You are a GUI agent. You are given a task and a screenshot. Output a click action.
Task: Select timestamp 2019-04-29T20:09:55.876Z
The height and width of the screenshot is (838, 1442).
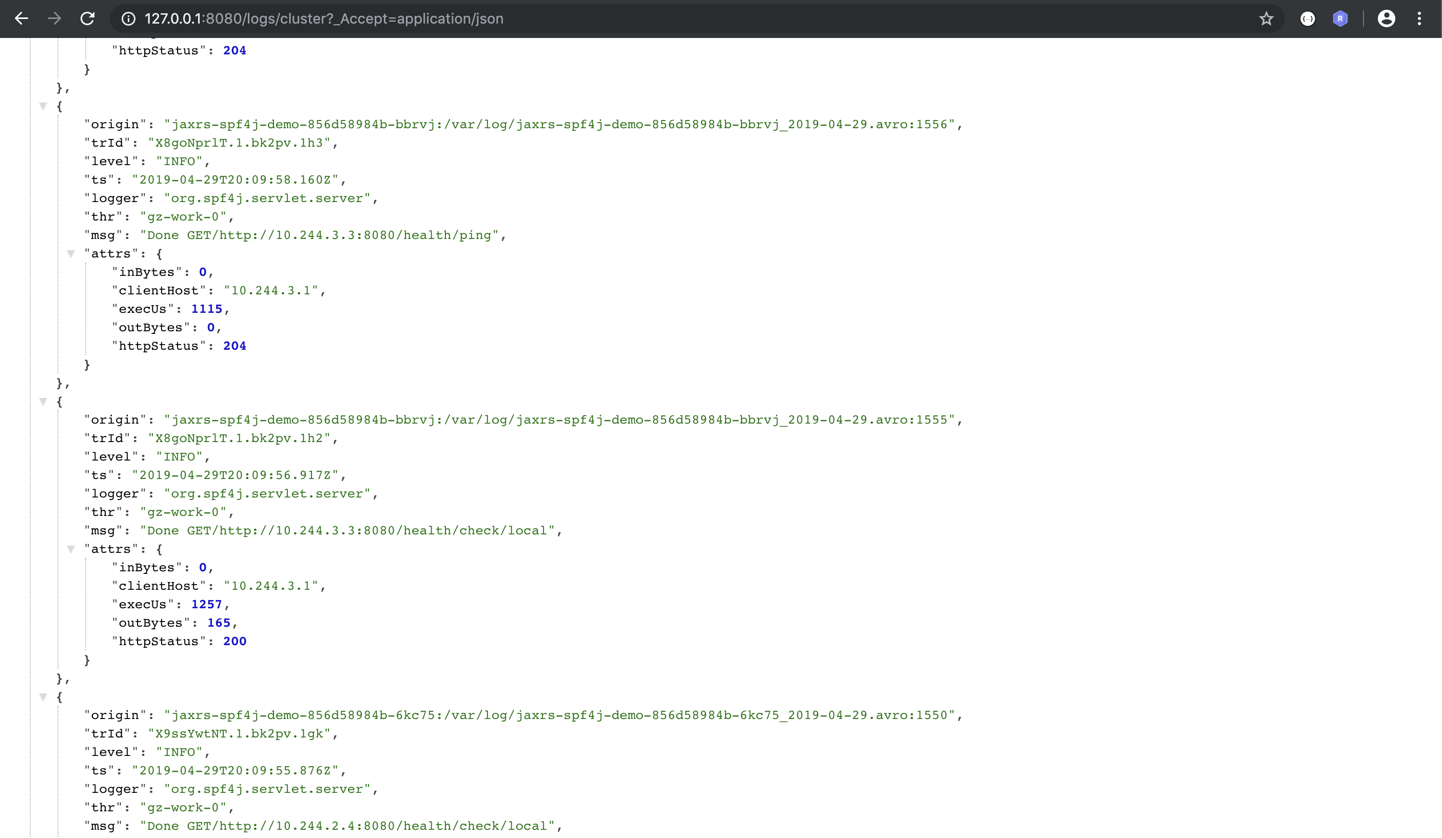(x=235, y=770)
